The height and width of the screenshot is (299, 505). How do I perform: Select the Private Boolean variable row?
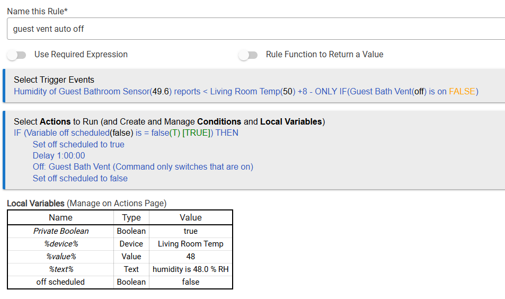(61, 231)
